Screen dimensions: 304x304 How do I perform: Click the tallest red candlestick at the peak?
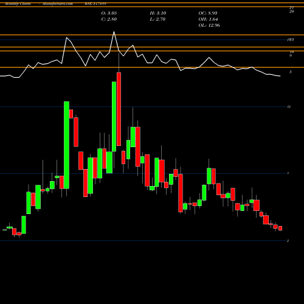(119, 109)
